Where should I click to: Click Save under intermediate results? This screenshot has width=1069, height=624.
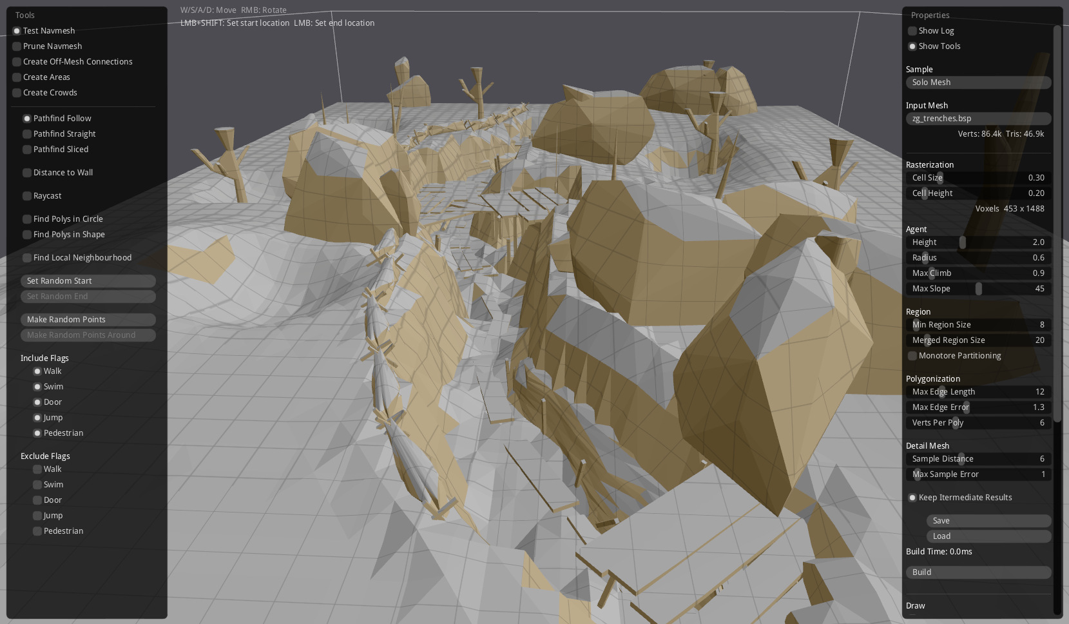[x=988, y=521]
